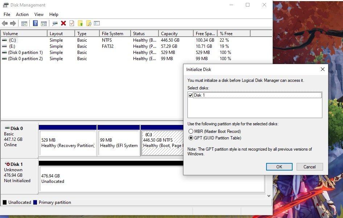Click the checklist settings toolbar icon
Screen dimensions: 343x218
tap(97, 23)
